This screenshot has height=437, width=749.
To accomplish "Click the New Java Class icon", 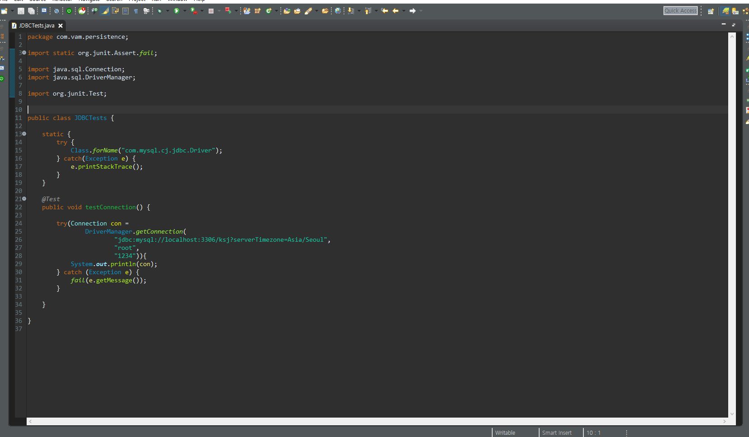I will pyautogui.click(x=269, y=11).
